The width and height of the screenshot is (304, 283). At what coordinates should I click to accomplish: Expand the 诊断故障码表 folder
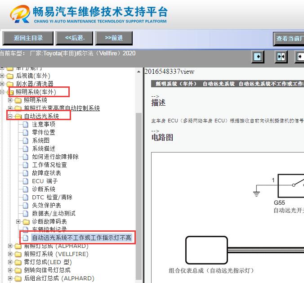[18, 221]
